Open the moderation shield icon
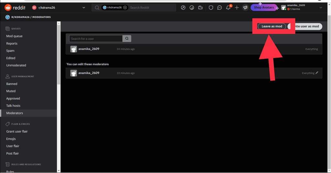The width and height of the screenshot is (331, 173). pyautogui.click(x=211, y=8)
